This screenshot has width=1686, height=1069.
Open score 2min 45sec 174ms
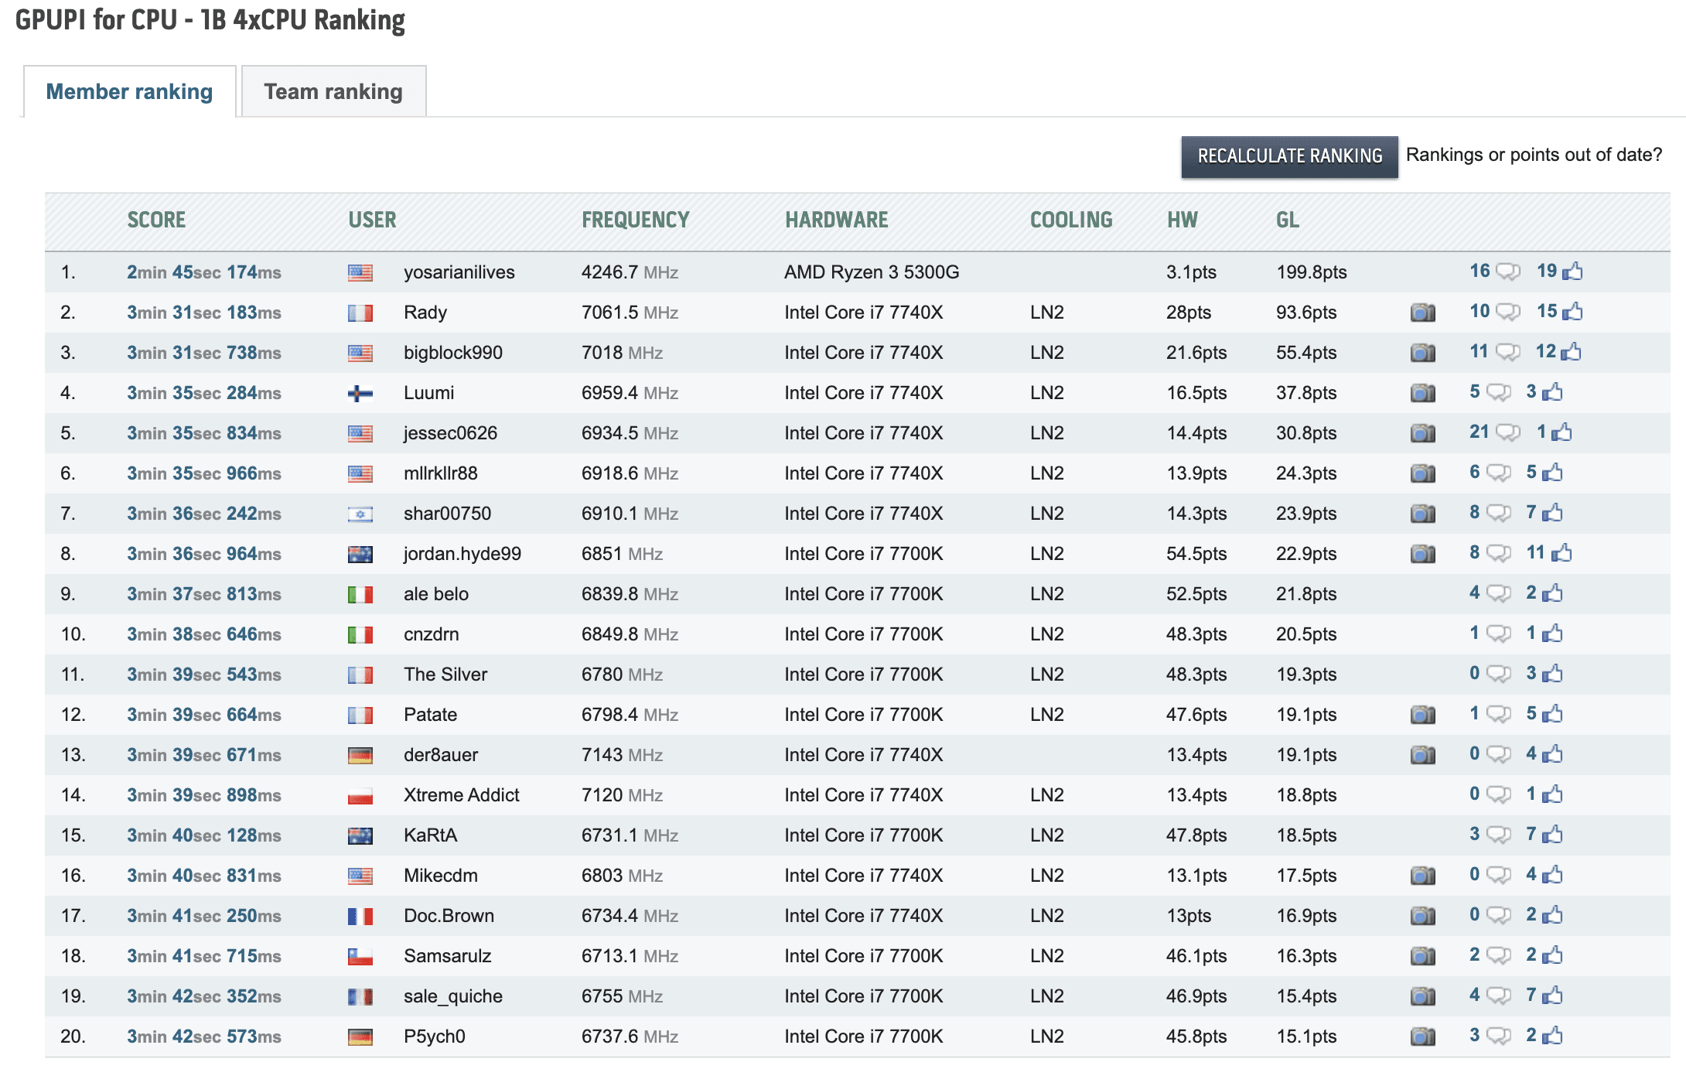(x=204, y=272)
